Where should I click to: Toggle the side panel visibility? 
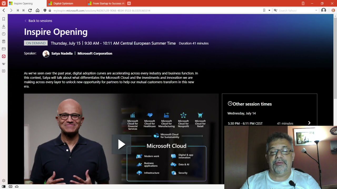click(x=4, y=187)
